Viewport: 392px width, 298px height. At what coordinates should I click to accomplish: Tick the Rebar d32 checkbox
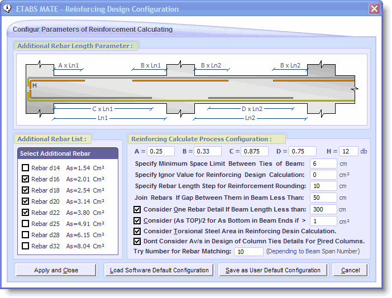(x=25, y=246)
